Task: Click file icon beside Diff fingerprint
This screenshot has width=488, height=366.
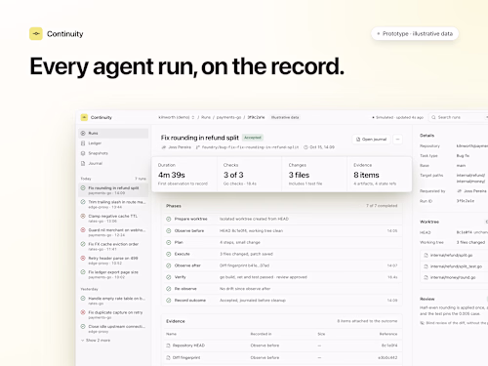Action: [x=168, y=357]
